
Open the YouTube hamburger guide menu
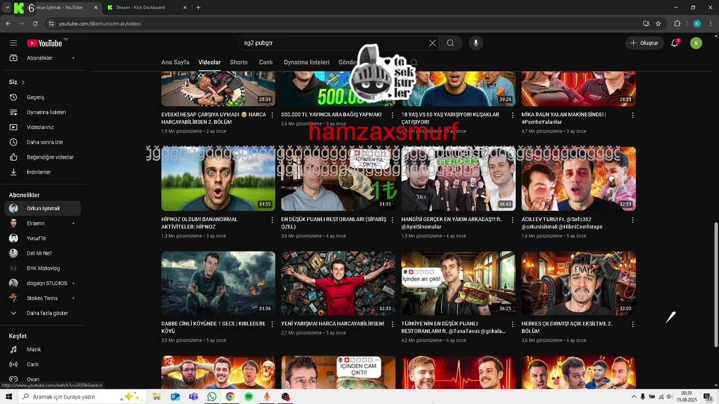pyautogui.click(x=13, y=43)
